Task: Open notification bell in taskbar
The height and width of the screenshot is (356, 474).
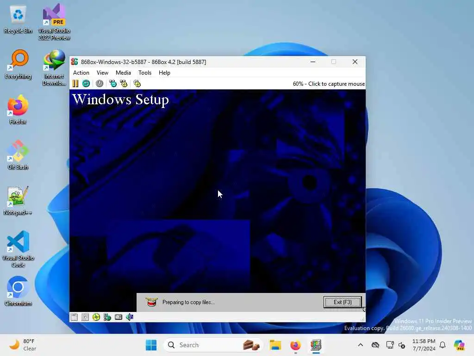Action: pyautogui.click(x=443, y=345)
